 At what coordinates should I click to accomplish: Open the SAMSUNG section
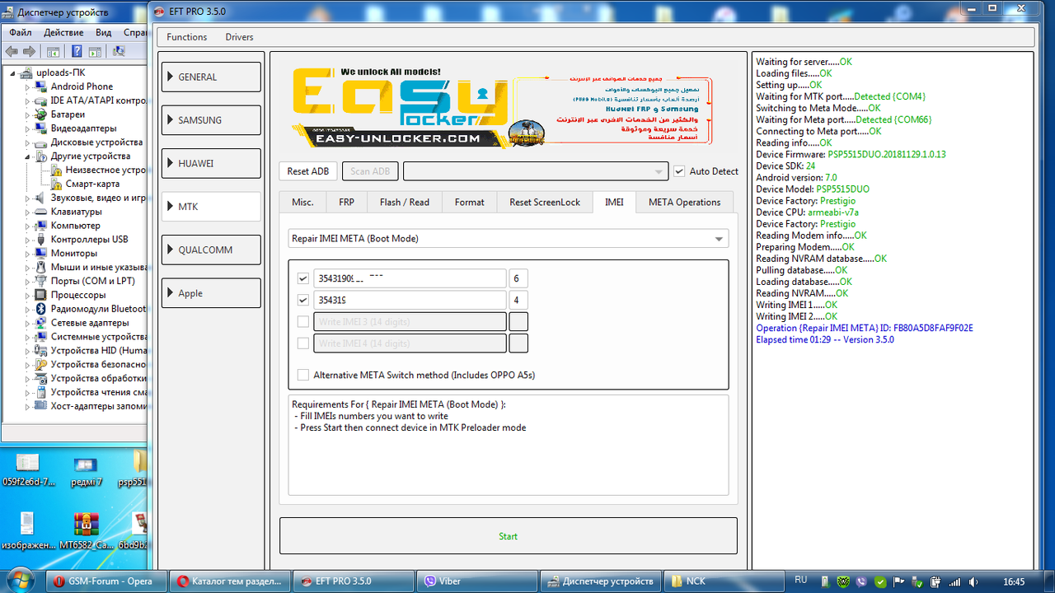click(211, 120)
